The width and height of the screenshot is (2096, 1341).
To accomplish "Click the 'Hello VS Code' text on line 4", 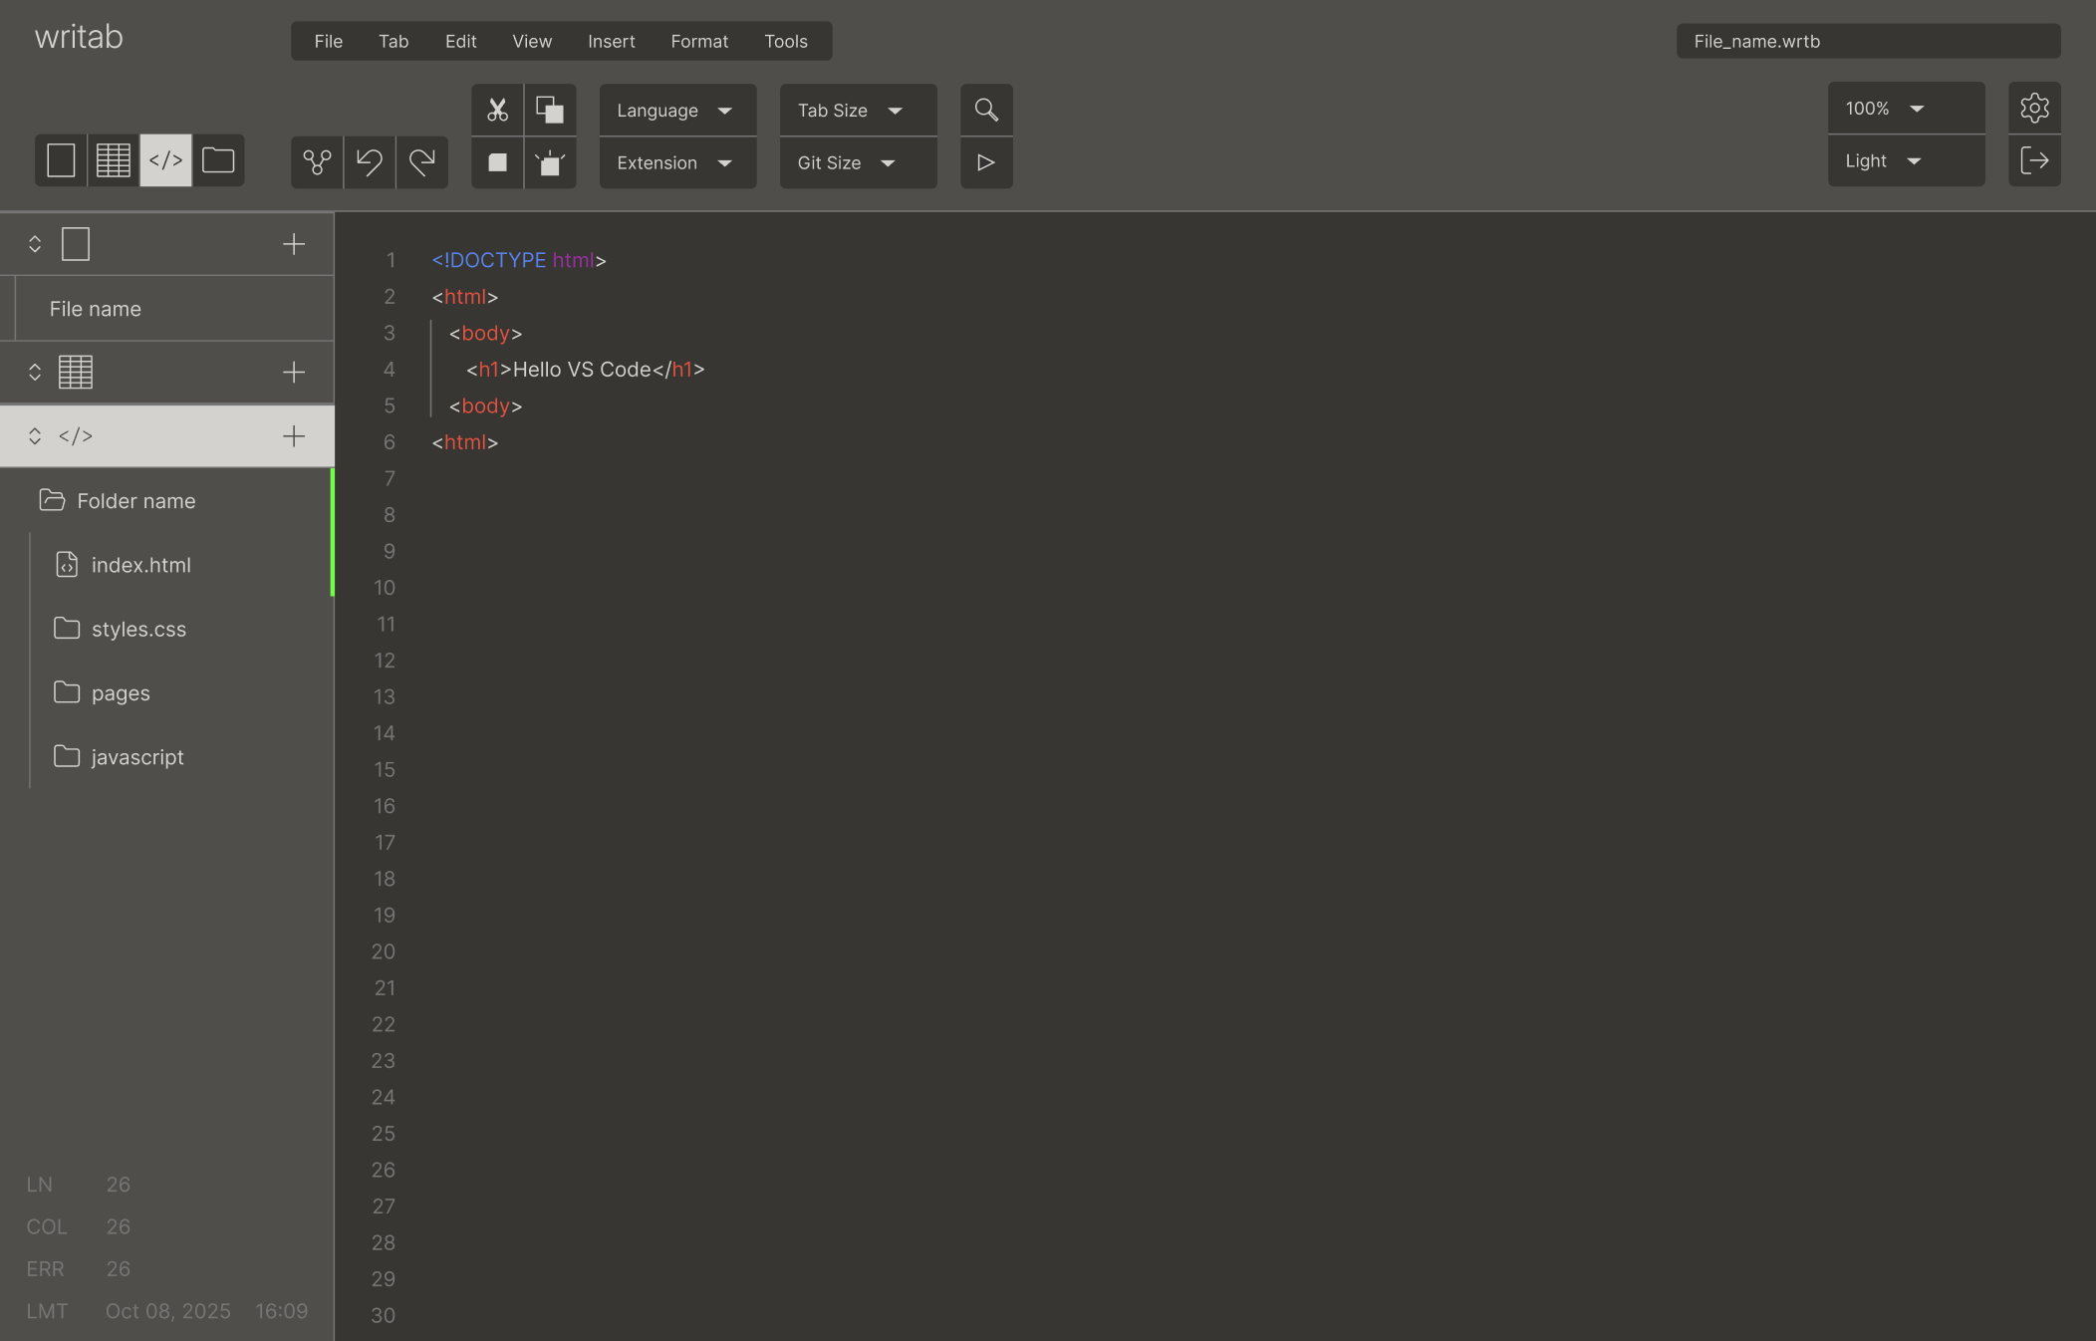I will pos(582,370).
